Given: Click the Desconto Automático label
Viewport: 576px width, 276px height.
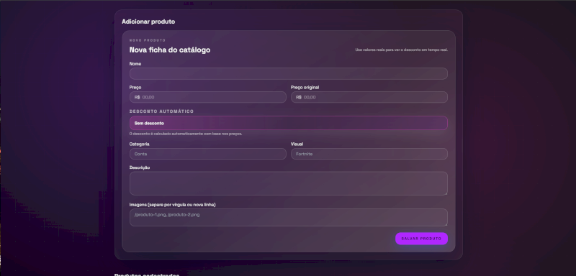Looking at the screenshot, I should pos(161,111).
